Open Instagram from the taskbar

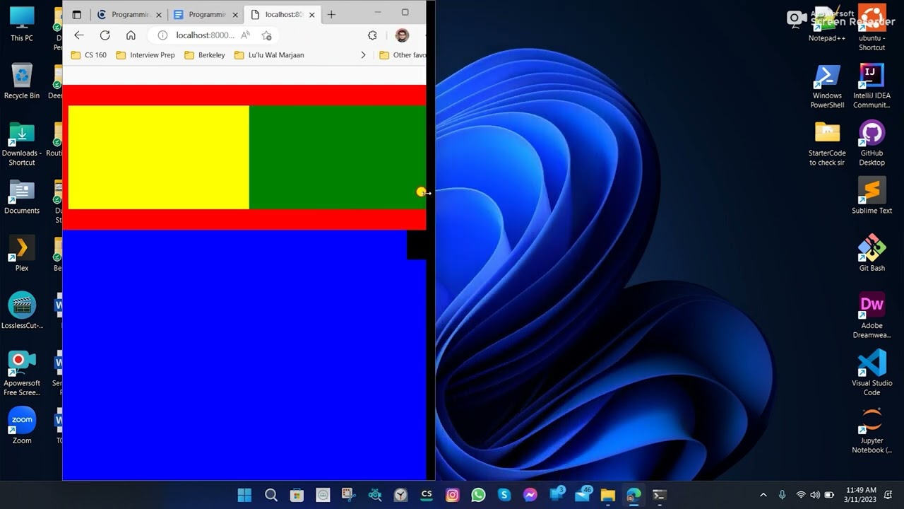point(453,495)
